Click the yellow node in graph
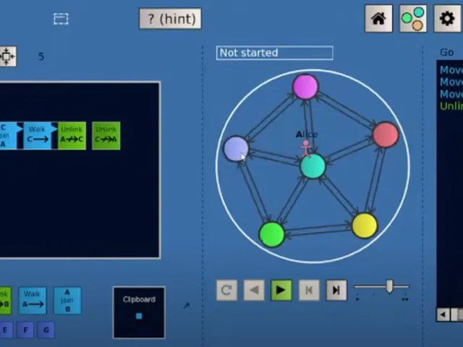463x347 pixels. point(365,226)
